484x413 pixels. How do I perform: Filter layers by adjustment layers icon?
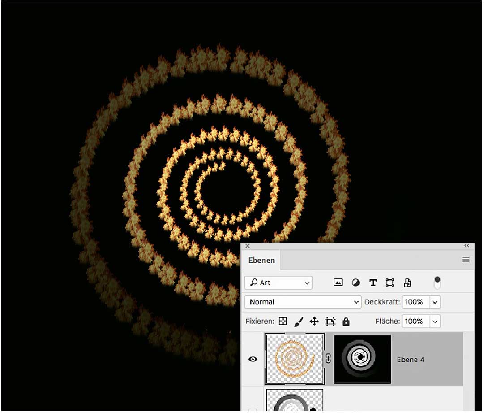356,283
